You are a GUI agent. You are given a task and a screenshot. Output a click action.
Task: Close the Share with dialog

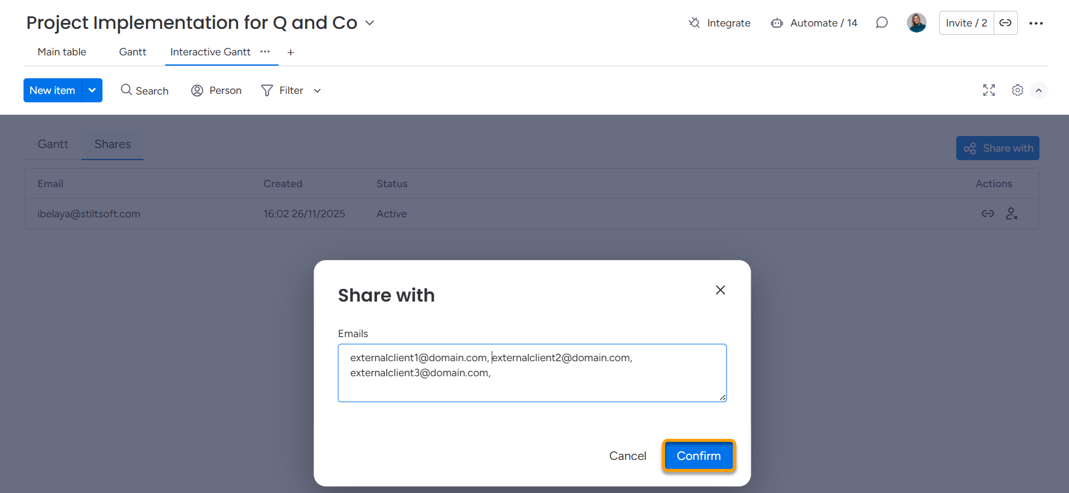(x=720, y=290)
